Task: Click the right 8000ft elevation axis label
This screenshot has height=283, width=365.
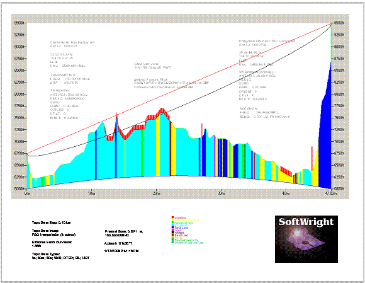Action: point(339,94)
